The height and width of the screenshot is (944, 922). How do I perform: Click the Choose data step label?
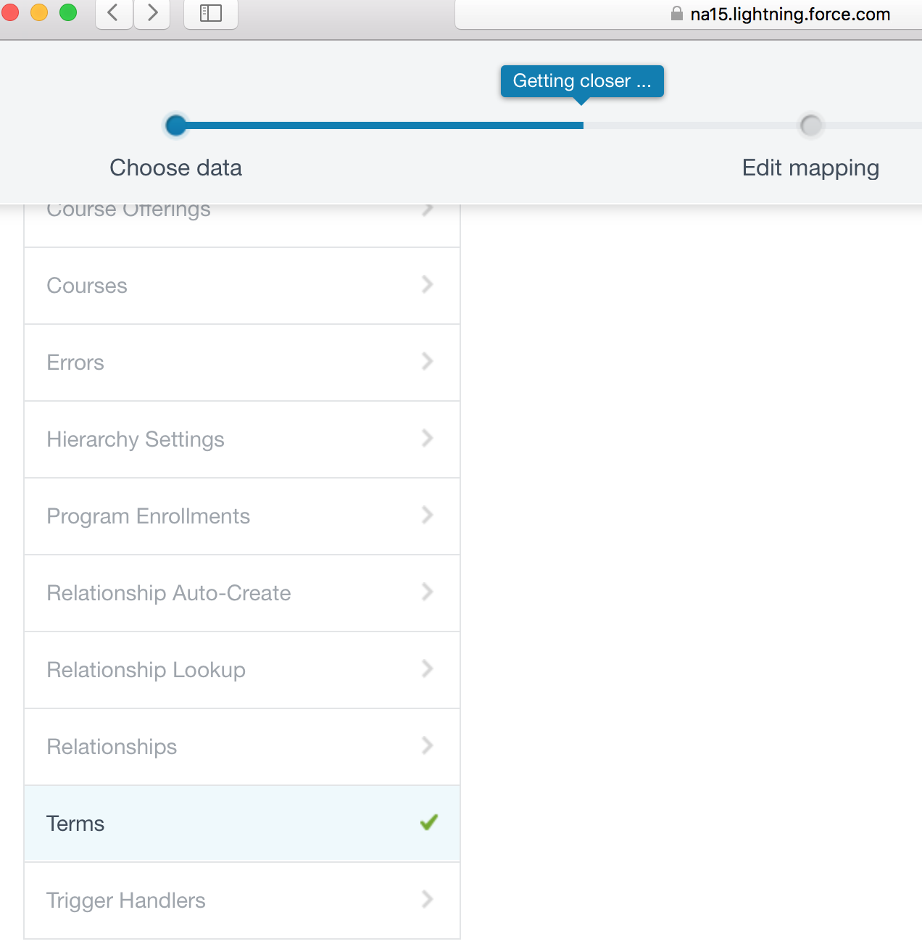pos(176,168)
